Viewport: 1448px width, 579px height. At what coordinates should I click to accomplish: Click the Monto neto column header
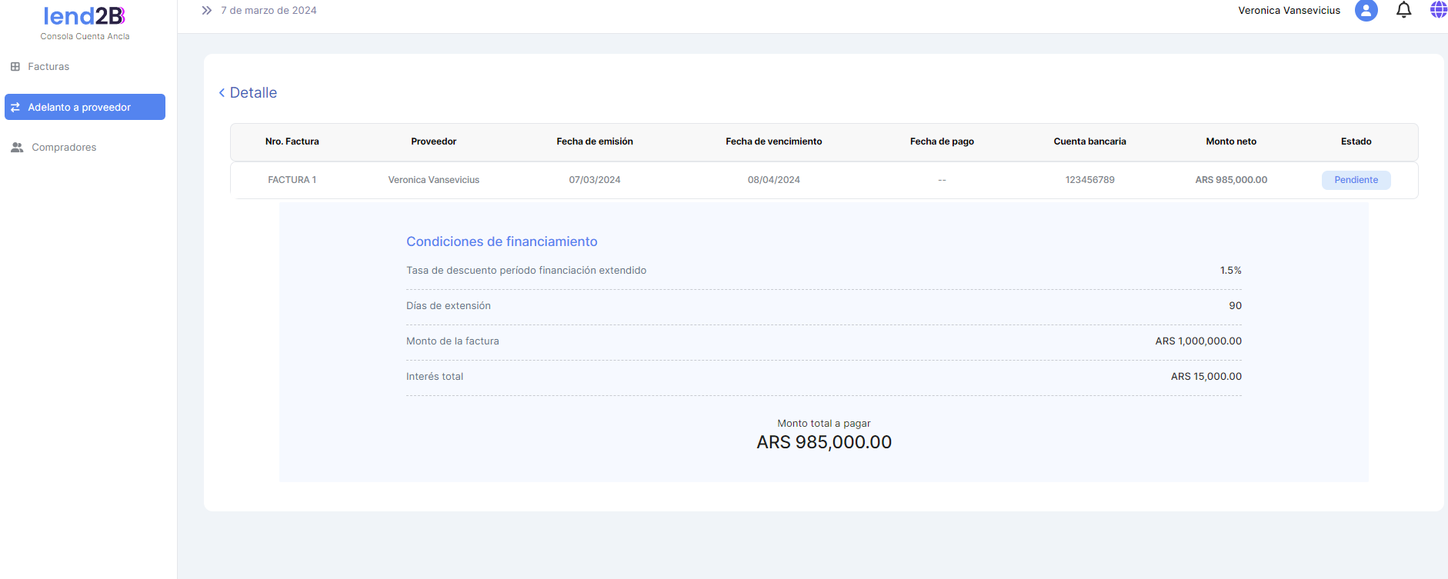coord(1230,141)
